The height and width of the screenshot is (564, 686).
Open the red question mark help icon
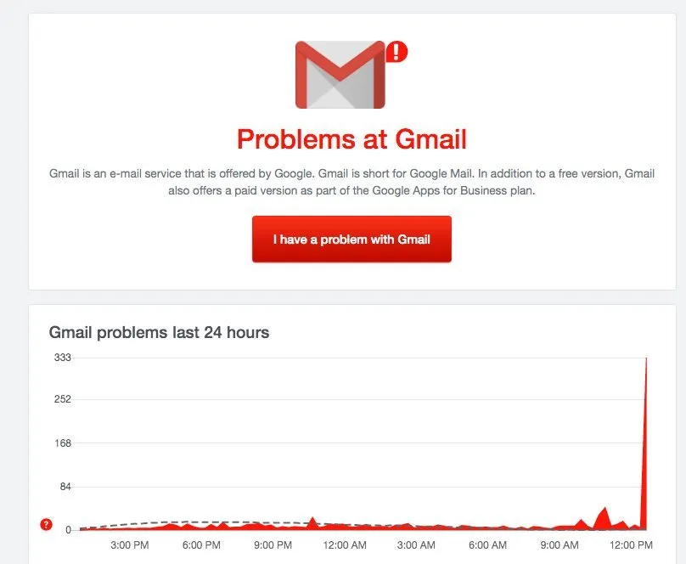click(x=46, y=524)
